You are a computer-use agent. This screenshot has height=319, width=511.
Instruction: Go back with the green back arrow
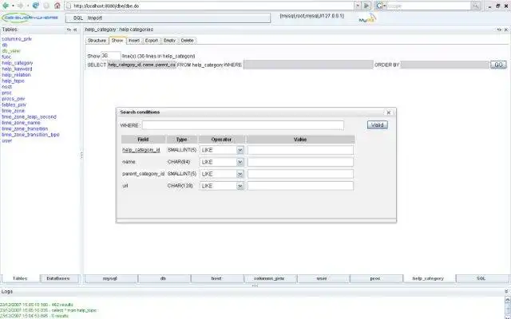pos(6,6)
